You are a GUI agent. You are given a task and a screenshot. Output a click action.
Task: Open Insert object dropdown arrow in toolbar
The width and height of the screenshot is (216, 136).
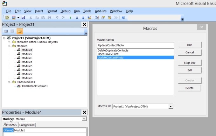pyautogui.click(x=18, y=17)
